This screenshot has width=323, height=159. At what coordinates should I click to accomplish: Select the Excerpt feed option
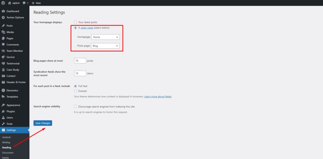pyautogui.click(x=75, y=91)
